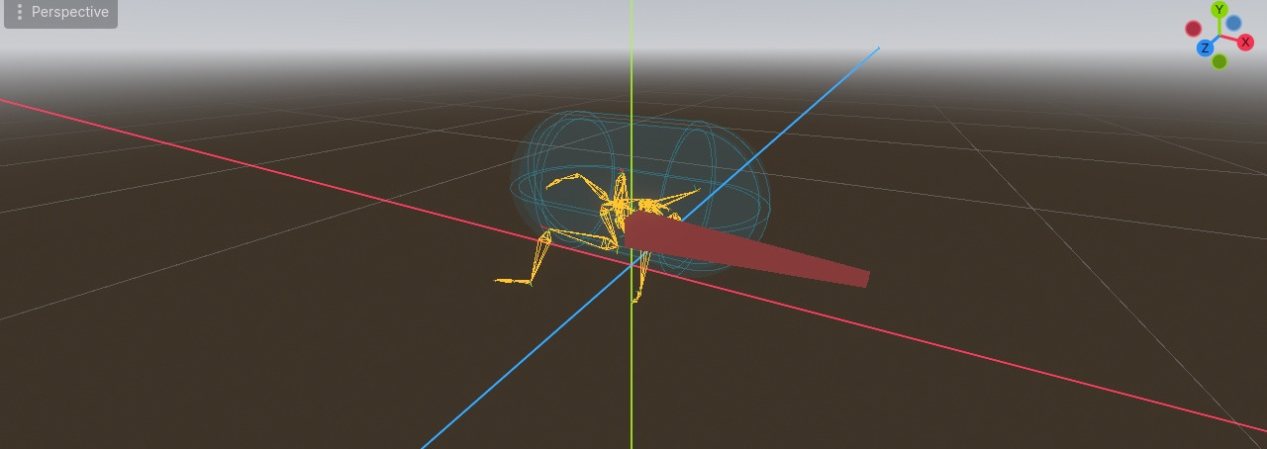
Task: Click the unlabeled dark red gizmo circle
Action: [1194, 29]
